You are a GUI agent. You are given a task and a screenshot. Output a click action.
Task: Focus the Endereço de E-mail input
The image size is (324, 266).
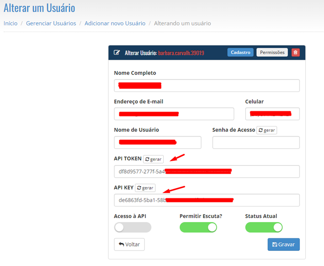pos(174,114)
